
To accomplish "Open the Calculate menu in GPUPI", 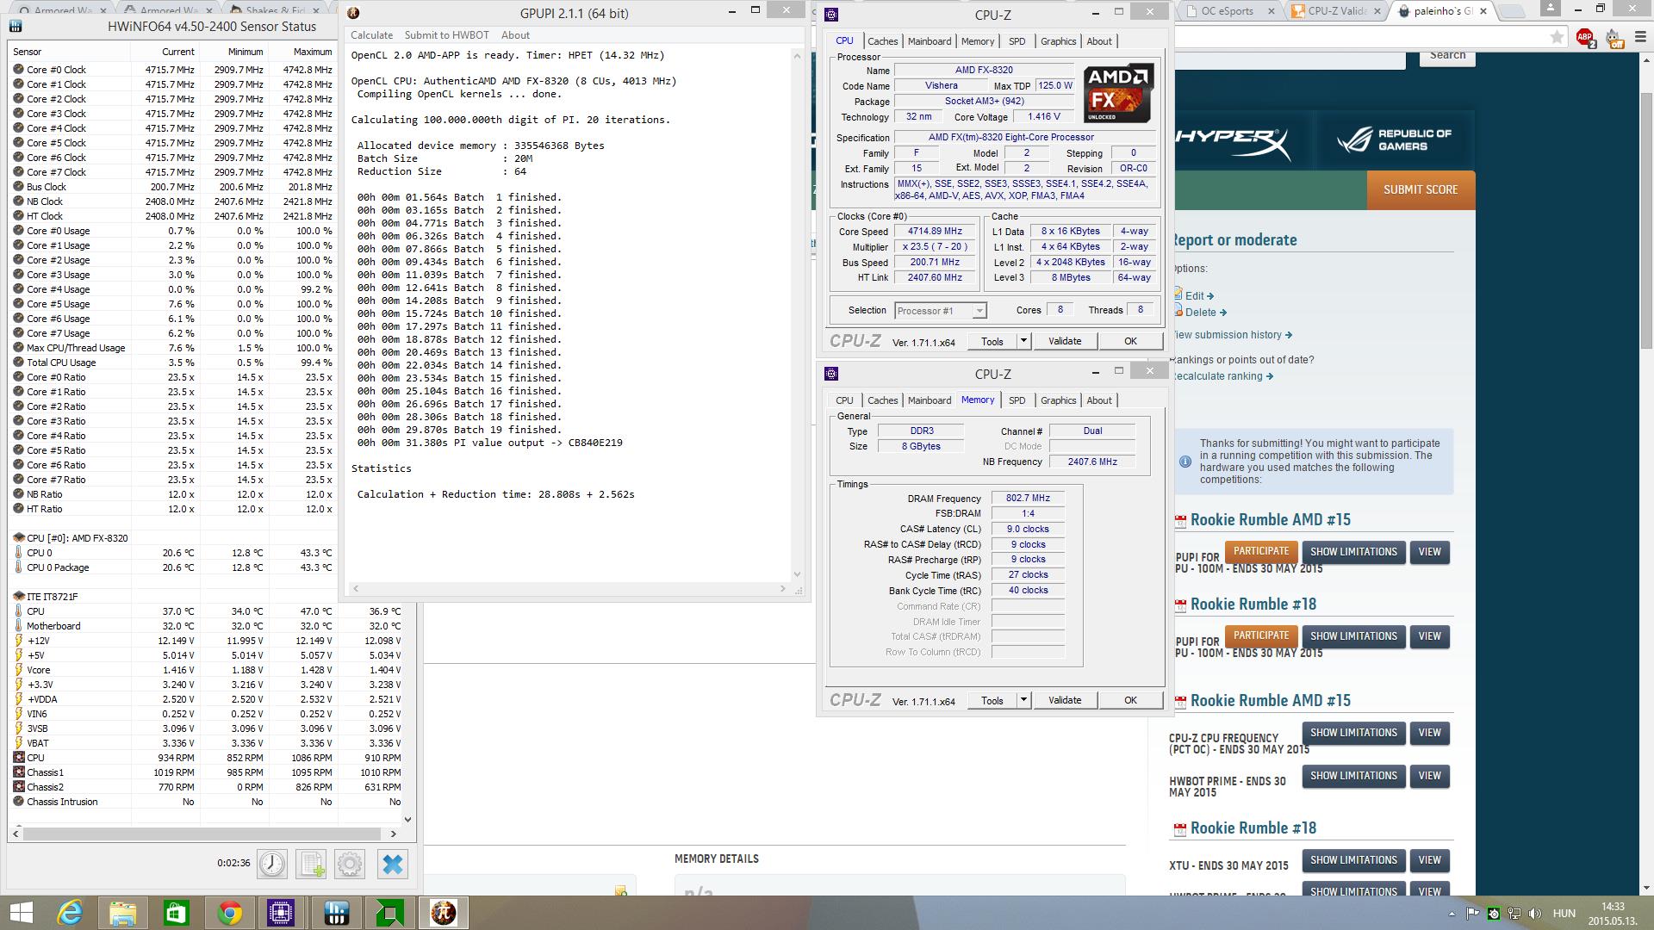I will pos(371,35).
